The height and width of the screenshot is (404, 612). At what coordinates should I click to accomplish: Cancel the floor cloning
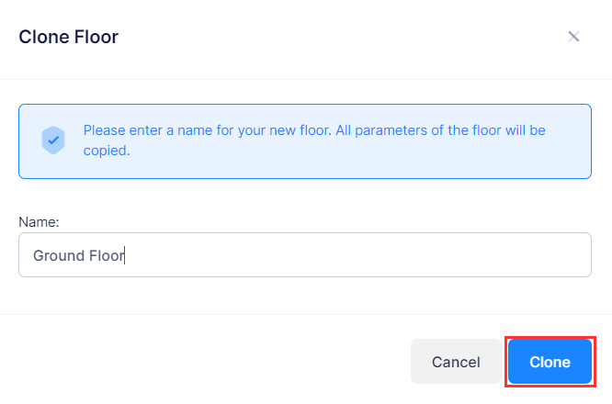456,362
